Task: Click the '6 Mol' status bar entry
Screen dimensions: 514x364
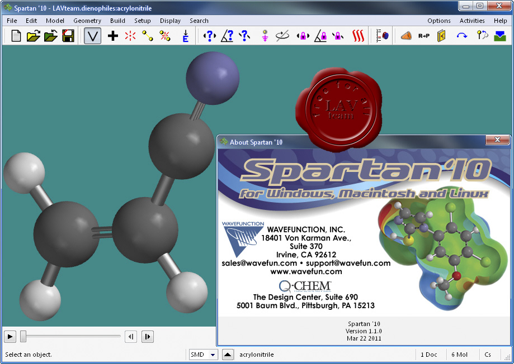Action: tap(459, 355)
